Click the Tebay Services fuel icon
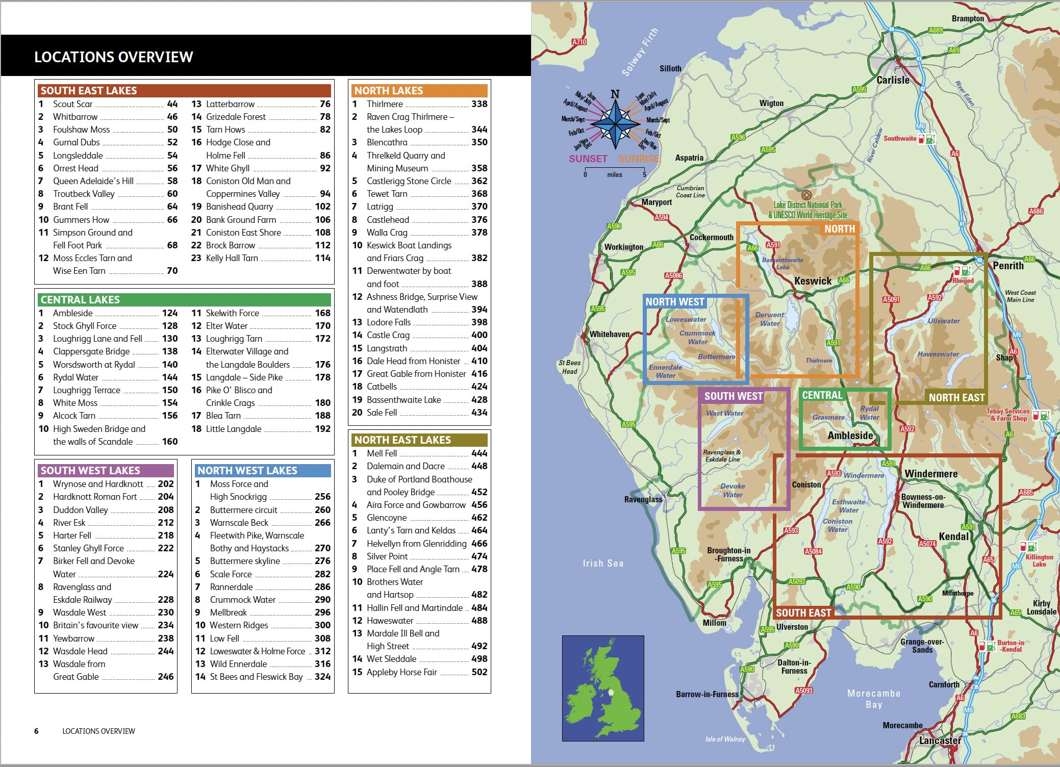Screen dimensions: 1060x767 (1037, 416)
